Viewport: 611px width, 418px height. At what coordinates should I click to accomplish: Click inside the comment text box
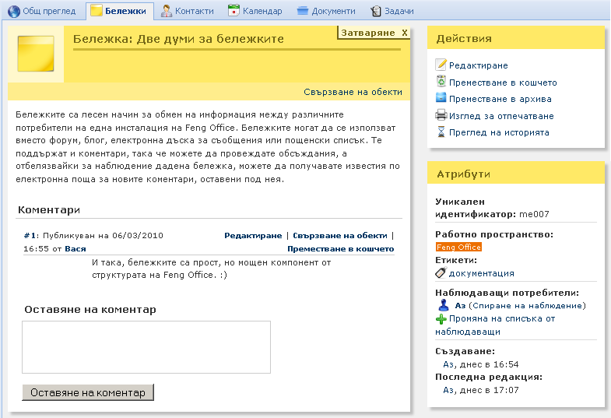click(x=146, y=346)
